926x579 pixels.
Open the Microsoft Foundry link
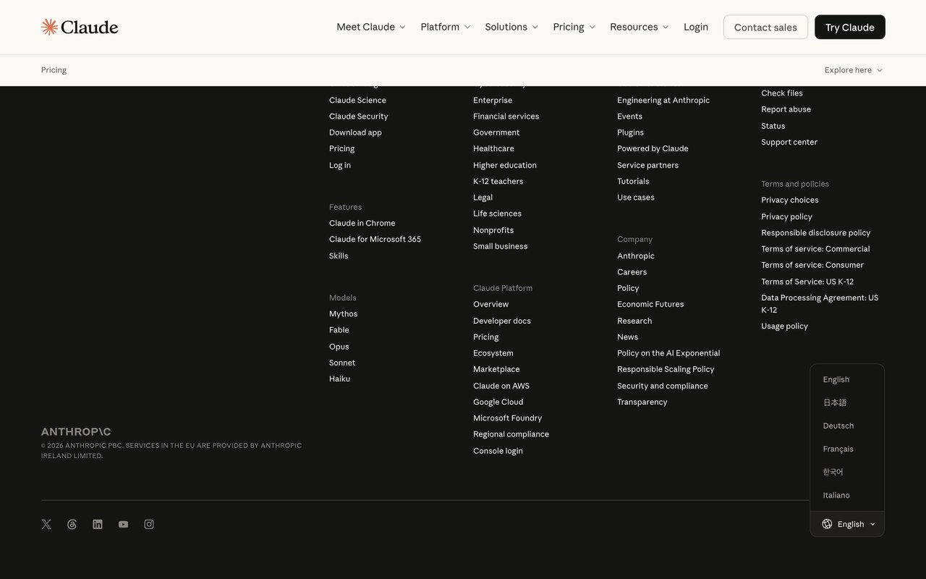click(x=508, y=418)
